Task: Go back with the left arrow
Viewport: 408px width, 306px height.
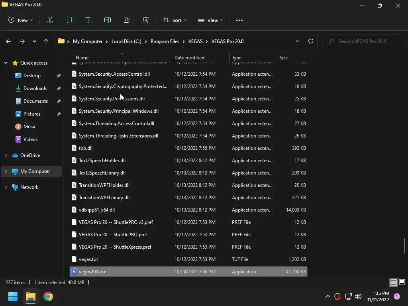Action: coord(8,41)
